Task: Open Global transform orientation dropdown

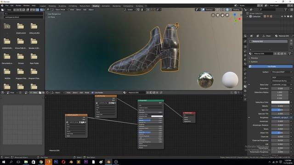Action: coord(130,10)
